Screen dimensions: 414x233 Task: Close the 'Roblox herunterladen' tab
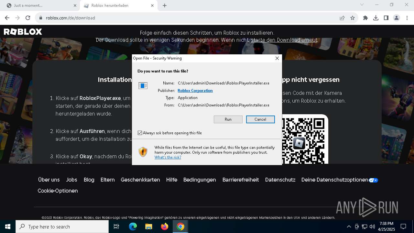(153, 6)
